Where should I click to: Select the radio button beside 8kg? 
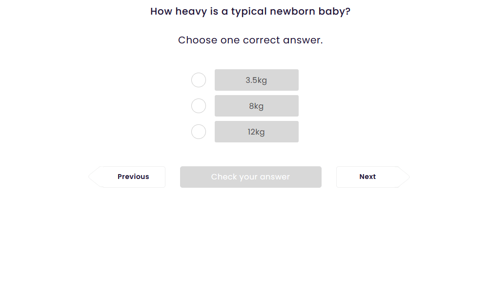(199, 106)
